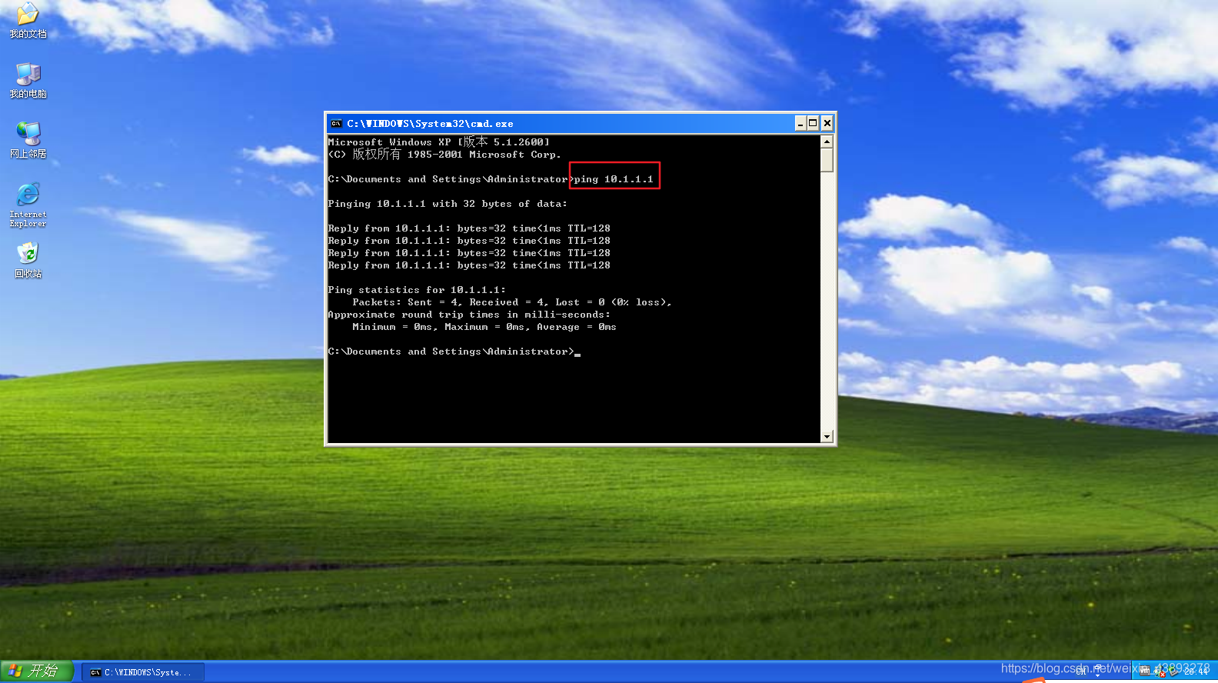The width and height of the screenshot is (1218, 683).
Task: Open cmd window system menu icon
Action: coord(336,123)
